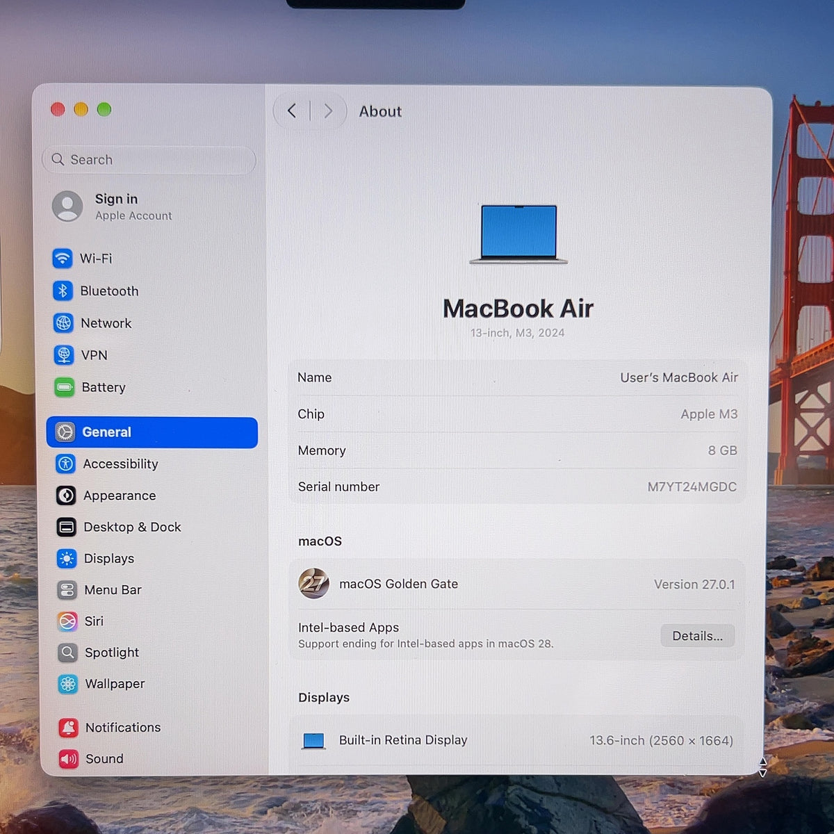Click the macOS 27 Golden Gate logo
The width and height of the screenshot is (834, 834).
(313, 584)
